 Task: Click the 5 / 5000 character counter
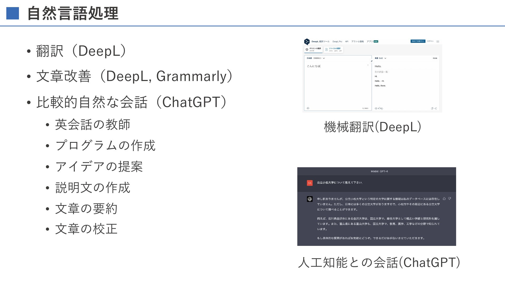click(x=365, y=108)
